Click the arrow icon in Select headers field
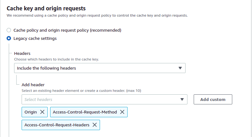The image size is (252, 137). 182,99
